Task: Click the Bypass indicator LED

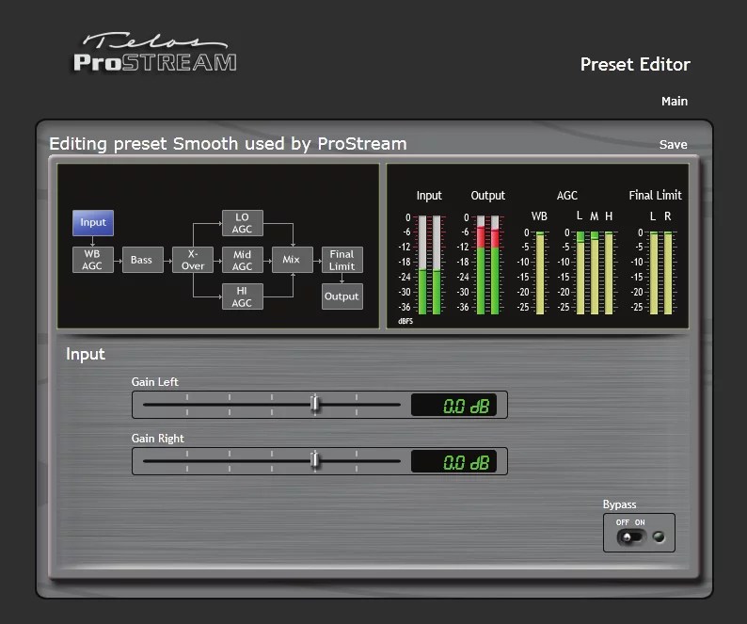Action: pyautogui.click(x=658, y=536)
